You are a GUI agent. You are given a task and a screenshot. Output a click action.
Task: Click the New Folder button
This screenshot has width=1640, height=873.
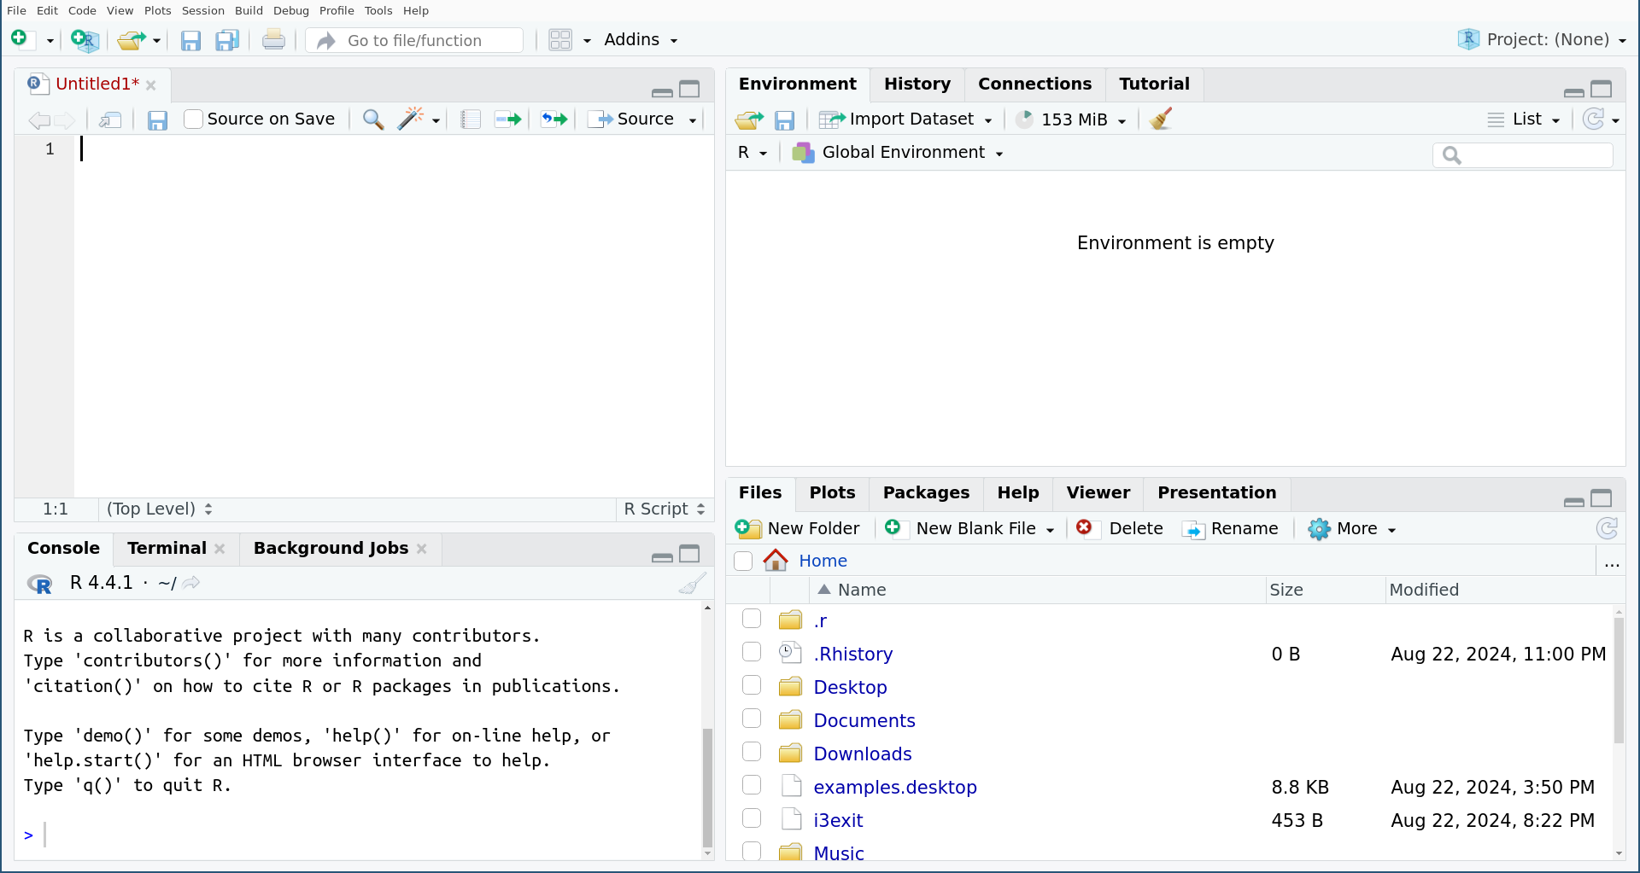(798, 529)
